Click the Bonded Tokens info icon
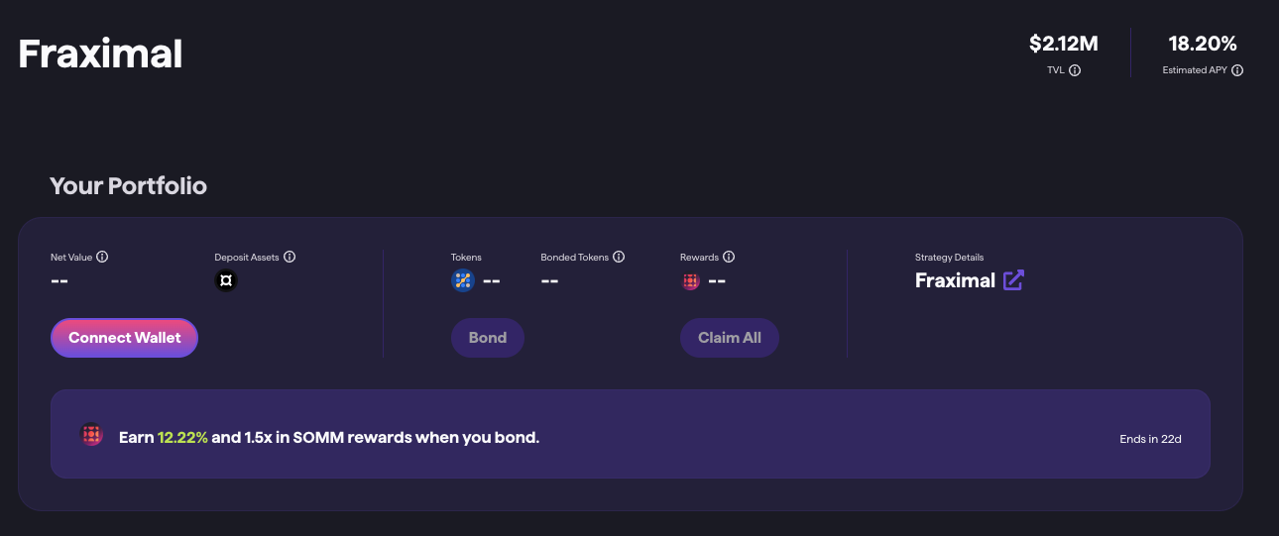Viewport: 1279px width, 536px height. [619, 257]
